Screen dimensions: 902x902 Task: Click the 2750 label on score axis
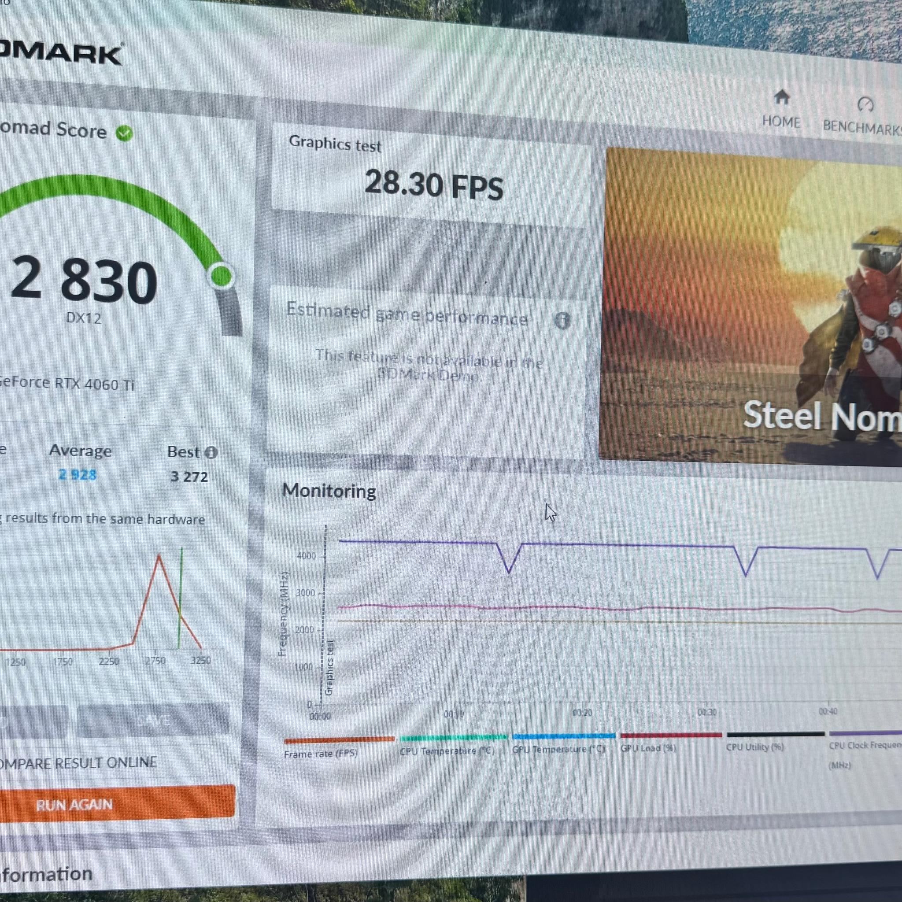point(155,661)
